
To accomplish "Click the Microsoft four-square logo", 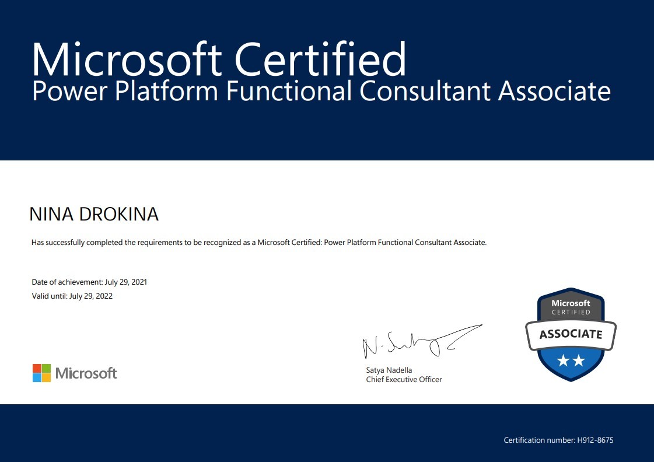I will 41,373.
